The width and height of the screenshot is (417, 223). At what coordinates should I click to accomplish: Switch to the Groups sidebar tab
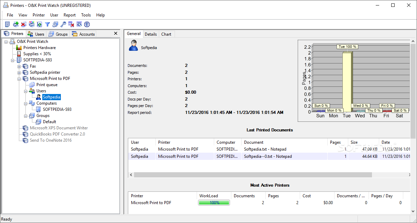point(58,34)
